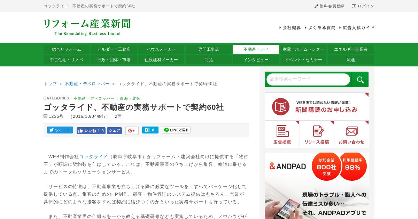Select the ハウスメーカー category tab

161,49
